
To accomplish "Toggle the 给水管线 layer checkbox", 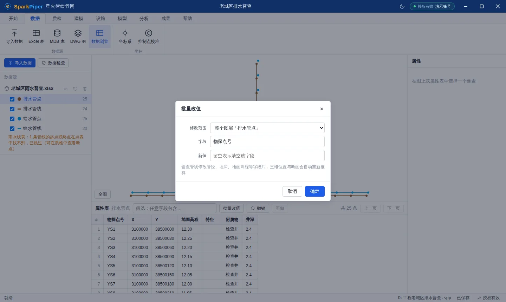I will point(12,129).
